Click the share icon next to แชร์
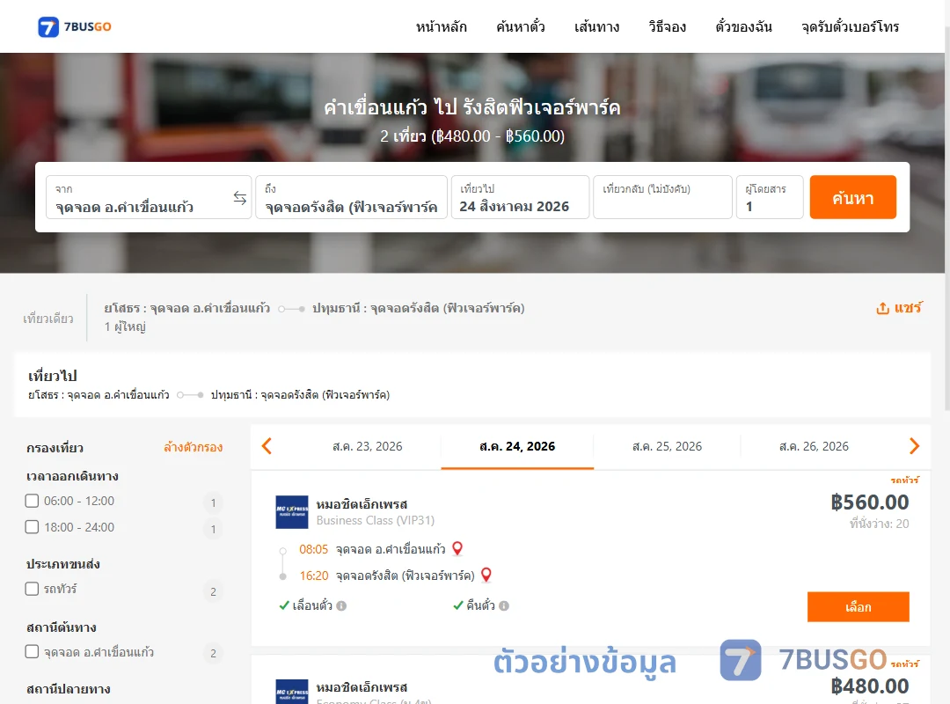The width and height of the screenshot is (950, 704). tap(882, 308)
